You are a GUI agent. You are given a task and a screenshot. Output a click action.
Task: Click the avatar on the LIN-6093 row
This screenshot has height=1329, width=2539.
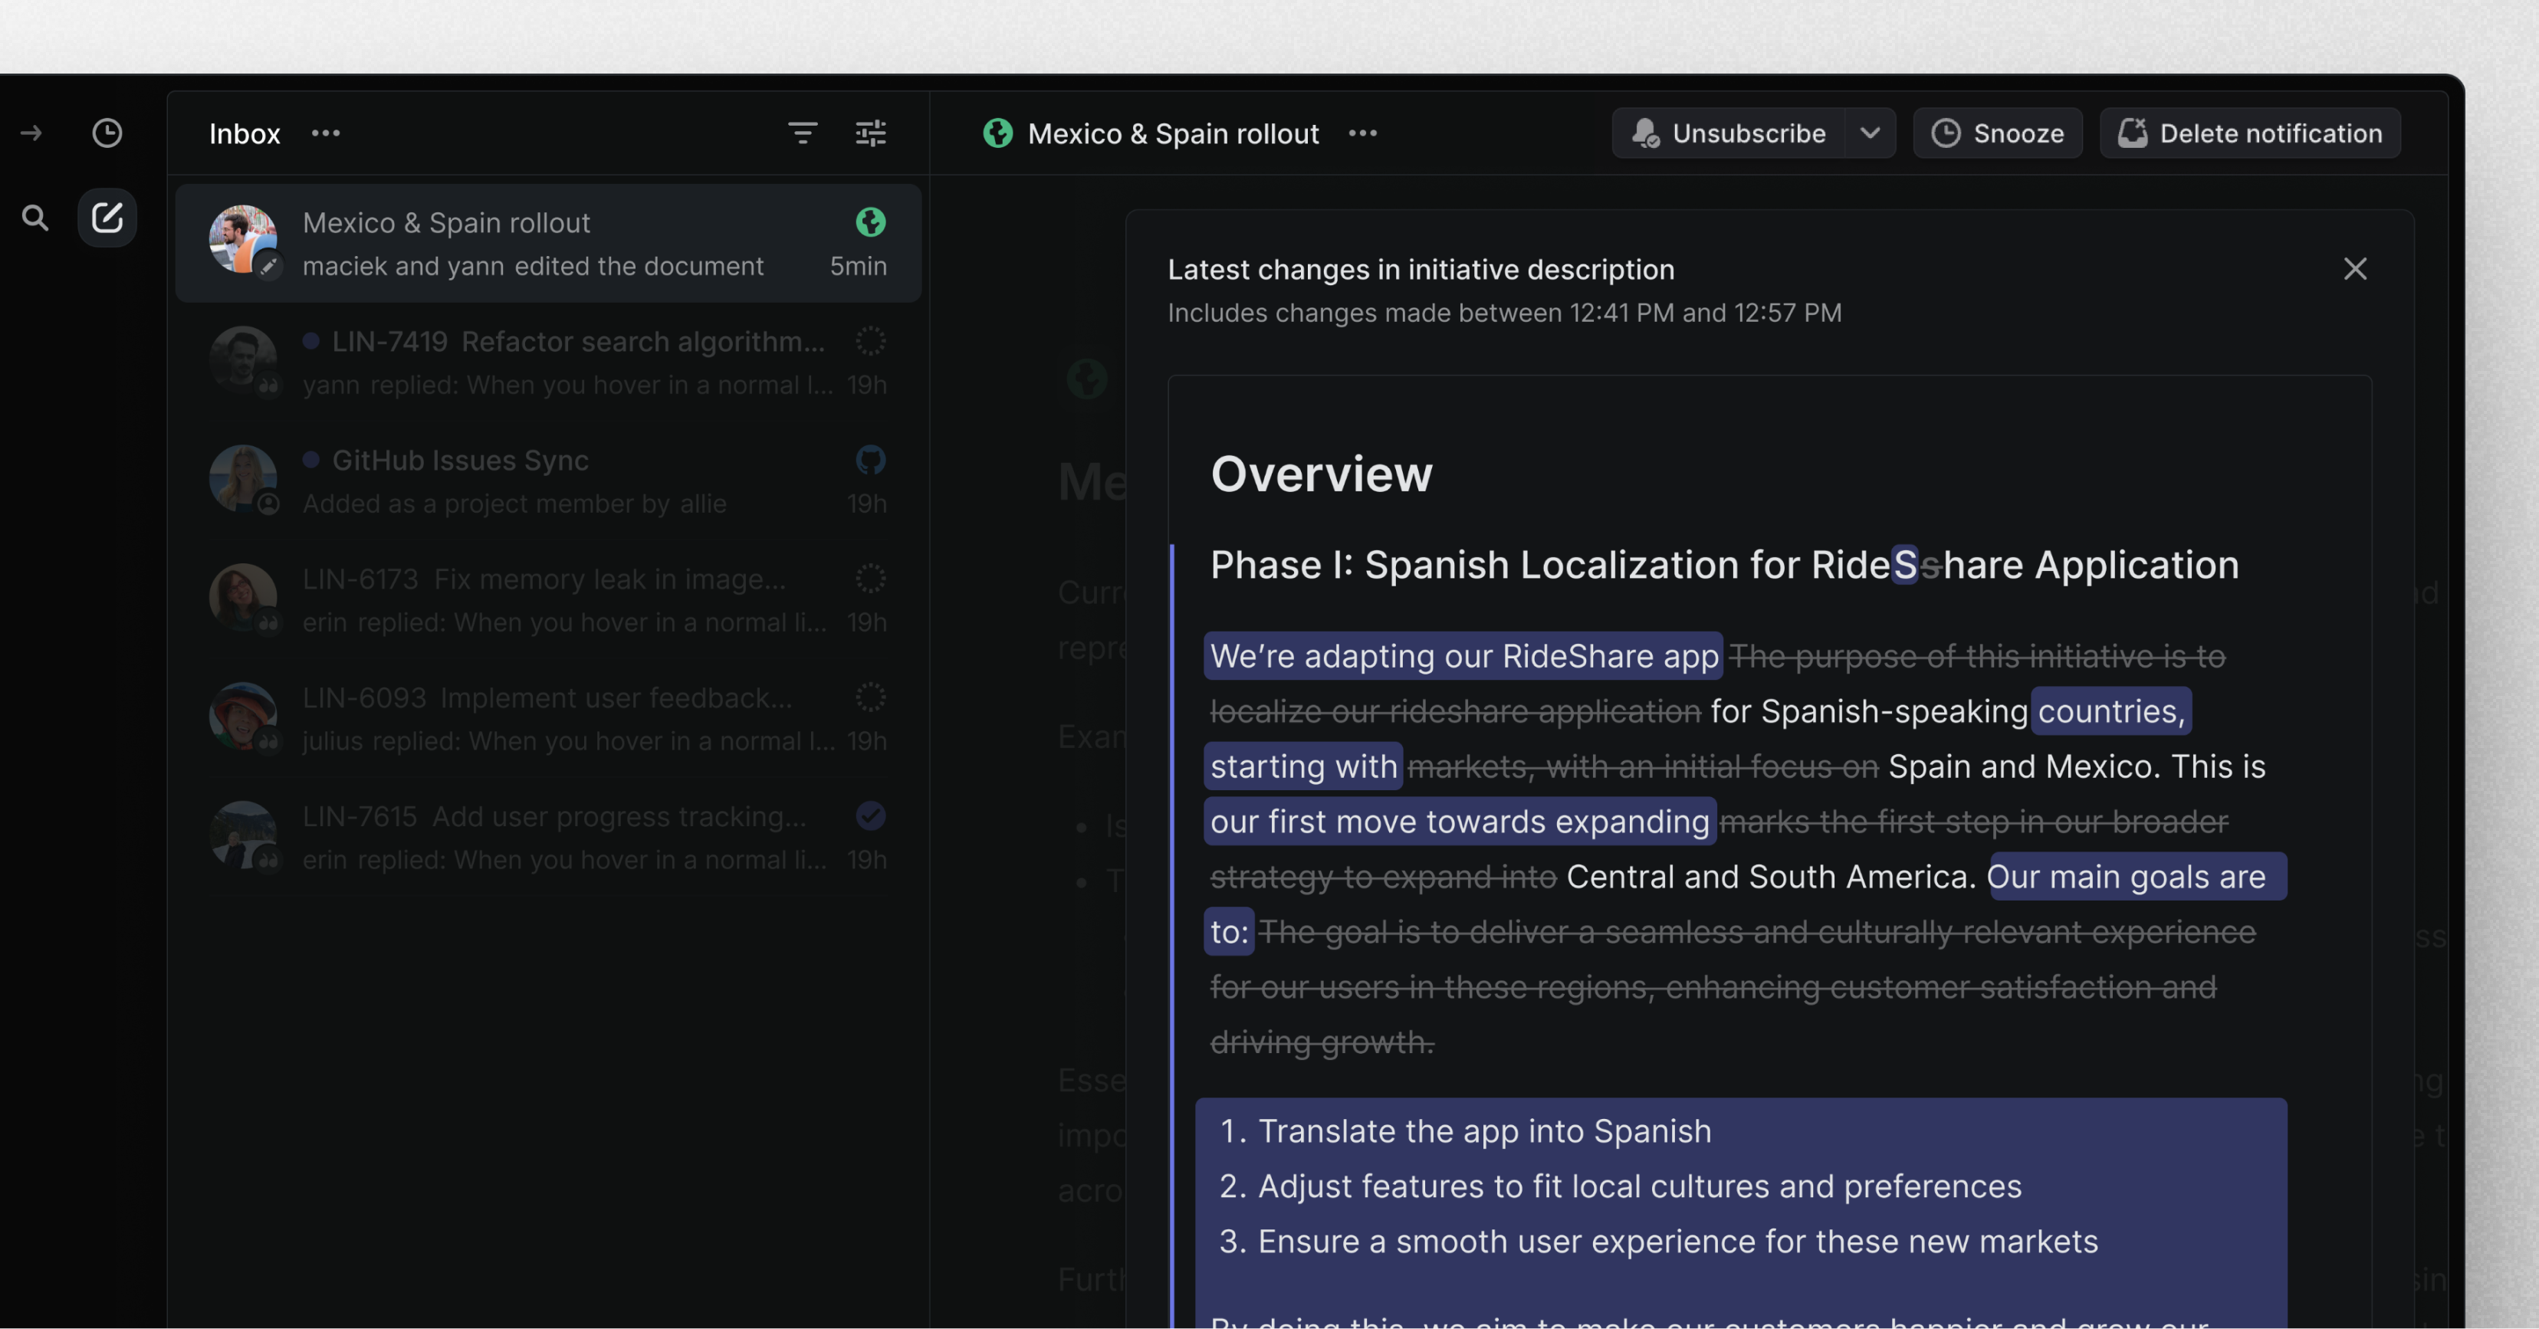click(242, 716)
